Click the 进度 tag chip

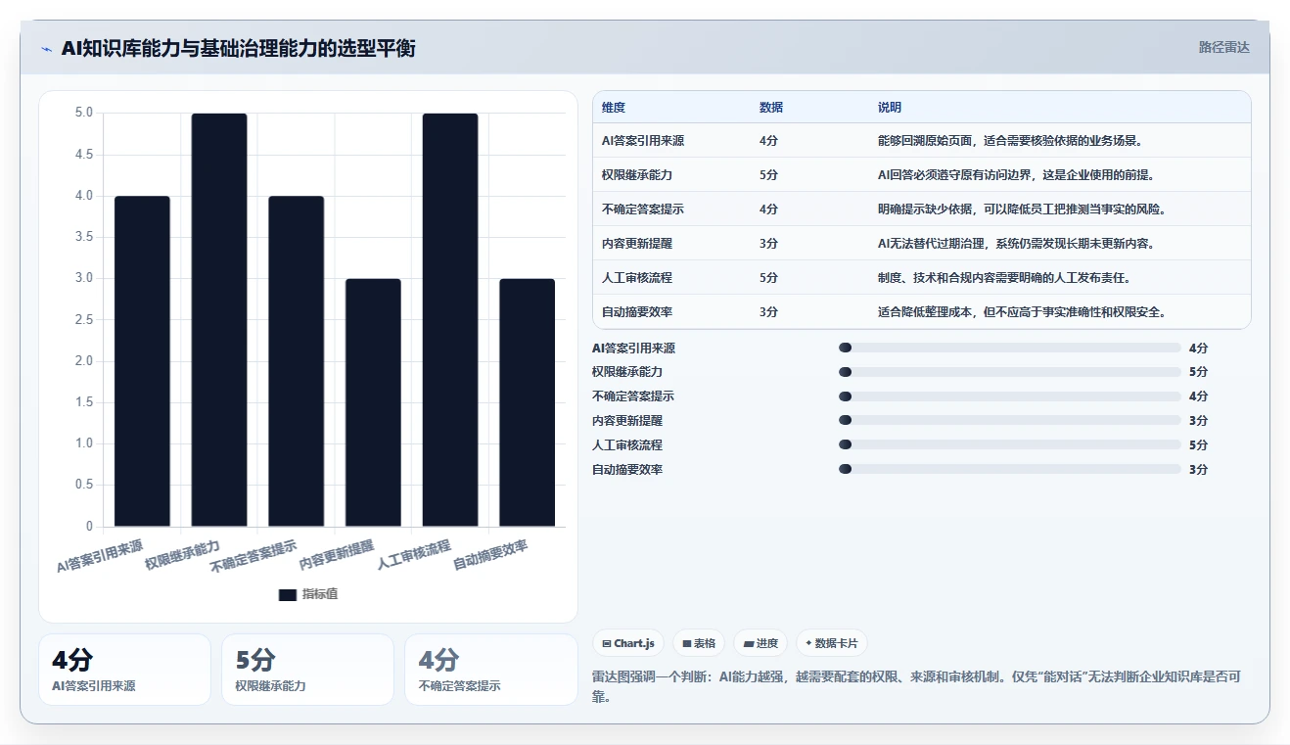[x=760, y=643]
